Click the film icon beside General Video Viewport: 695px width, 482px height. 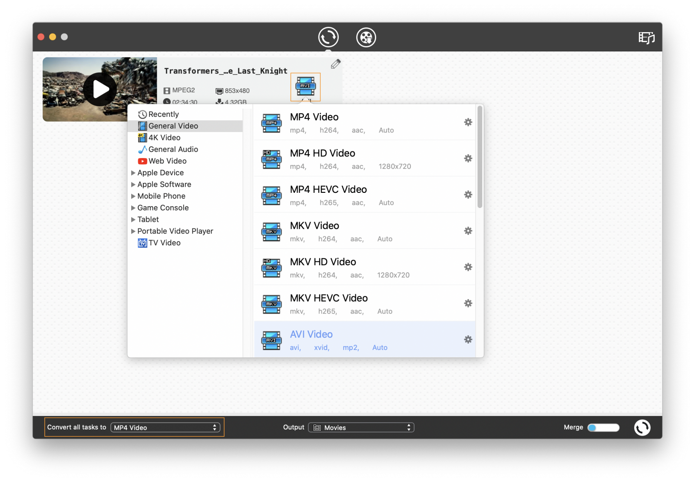coord(142,126)
